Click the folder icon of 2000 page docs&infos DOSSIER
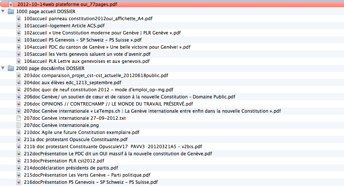Viewport: 344px width, 186px height. coord(11,68)
